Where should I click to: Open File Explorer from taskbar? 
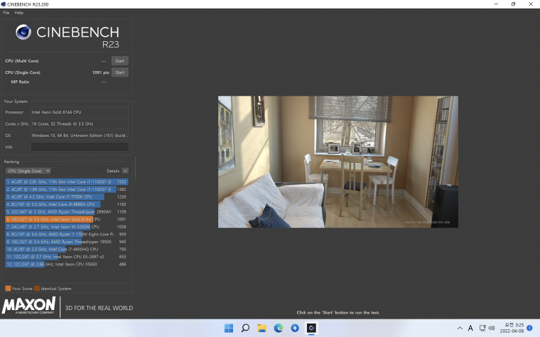261,328
